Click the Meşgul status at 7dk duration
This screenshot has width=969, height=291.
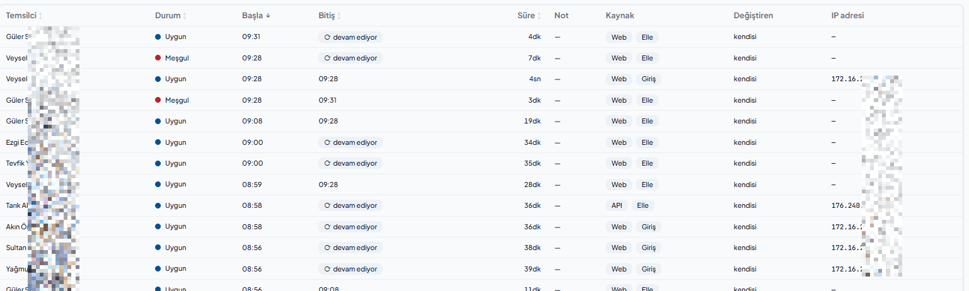(x=177, y=58)
